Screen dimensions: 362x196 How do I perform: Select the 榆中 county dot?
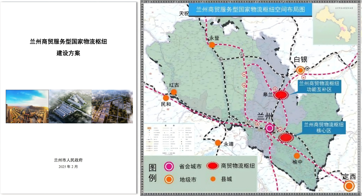pyautogui.click(x=297, y=156)
